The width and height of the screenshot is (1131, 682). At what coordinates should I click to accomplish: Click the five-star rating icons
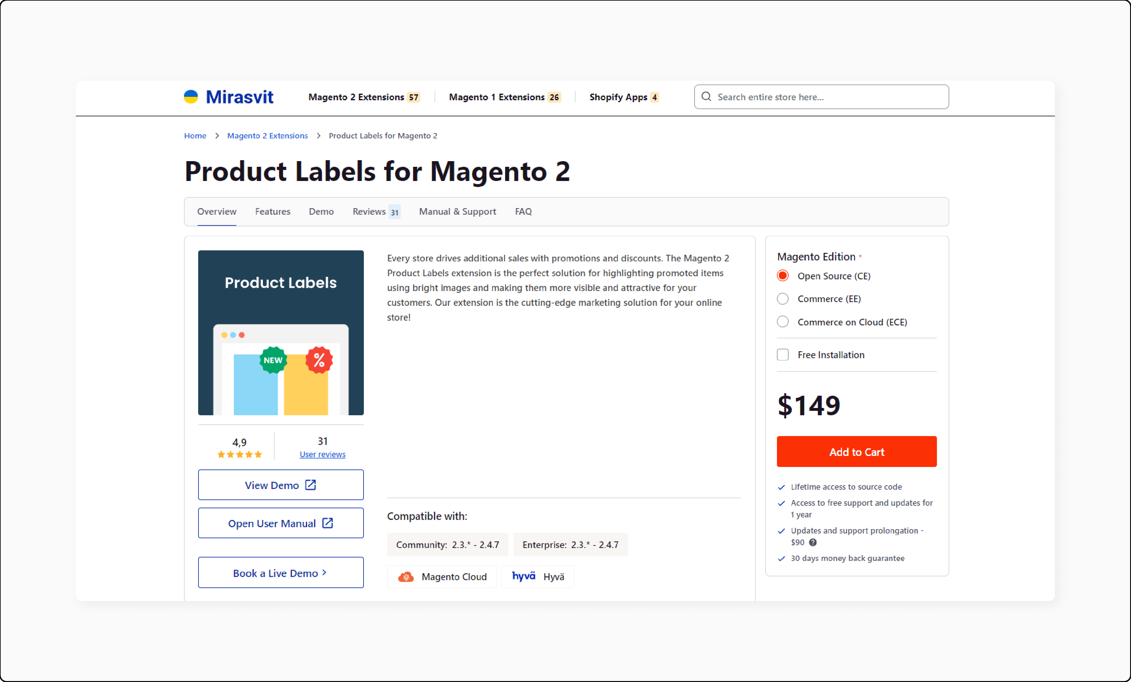point(239,455)
